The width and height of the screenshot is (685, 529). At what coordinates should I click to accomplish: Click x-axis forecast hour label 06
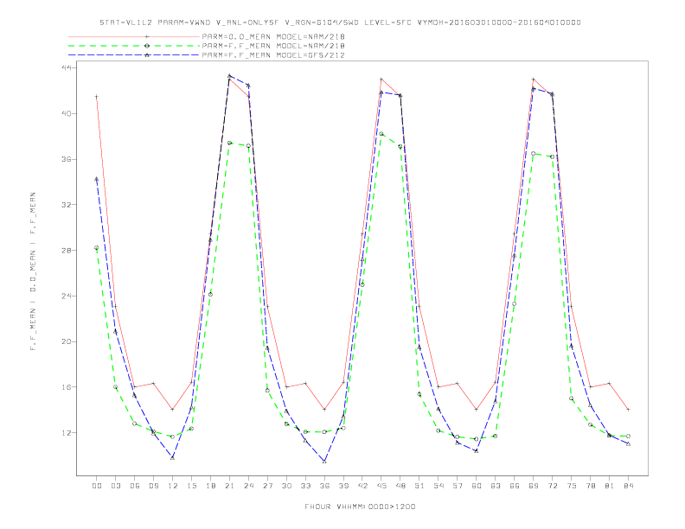point(135,486)
